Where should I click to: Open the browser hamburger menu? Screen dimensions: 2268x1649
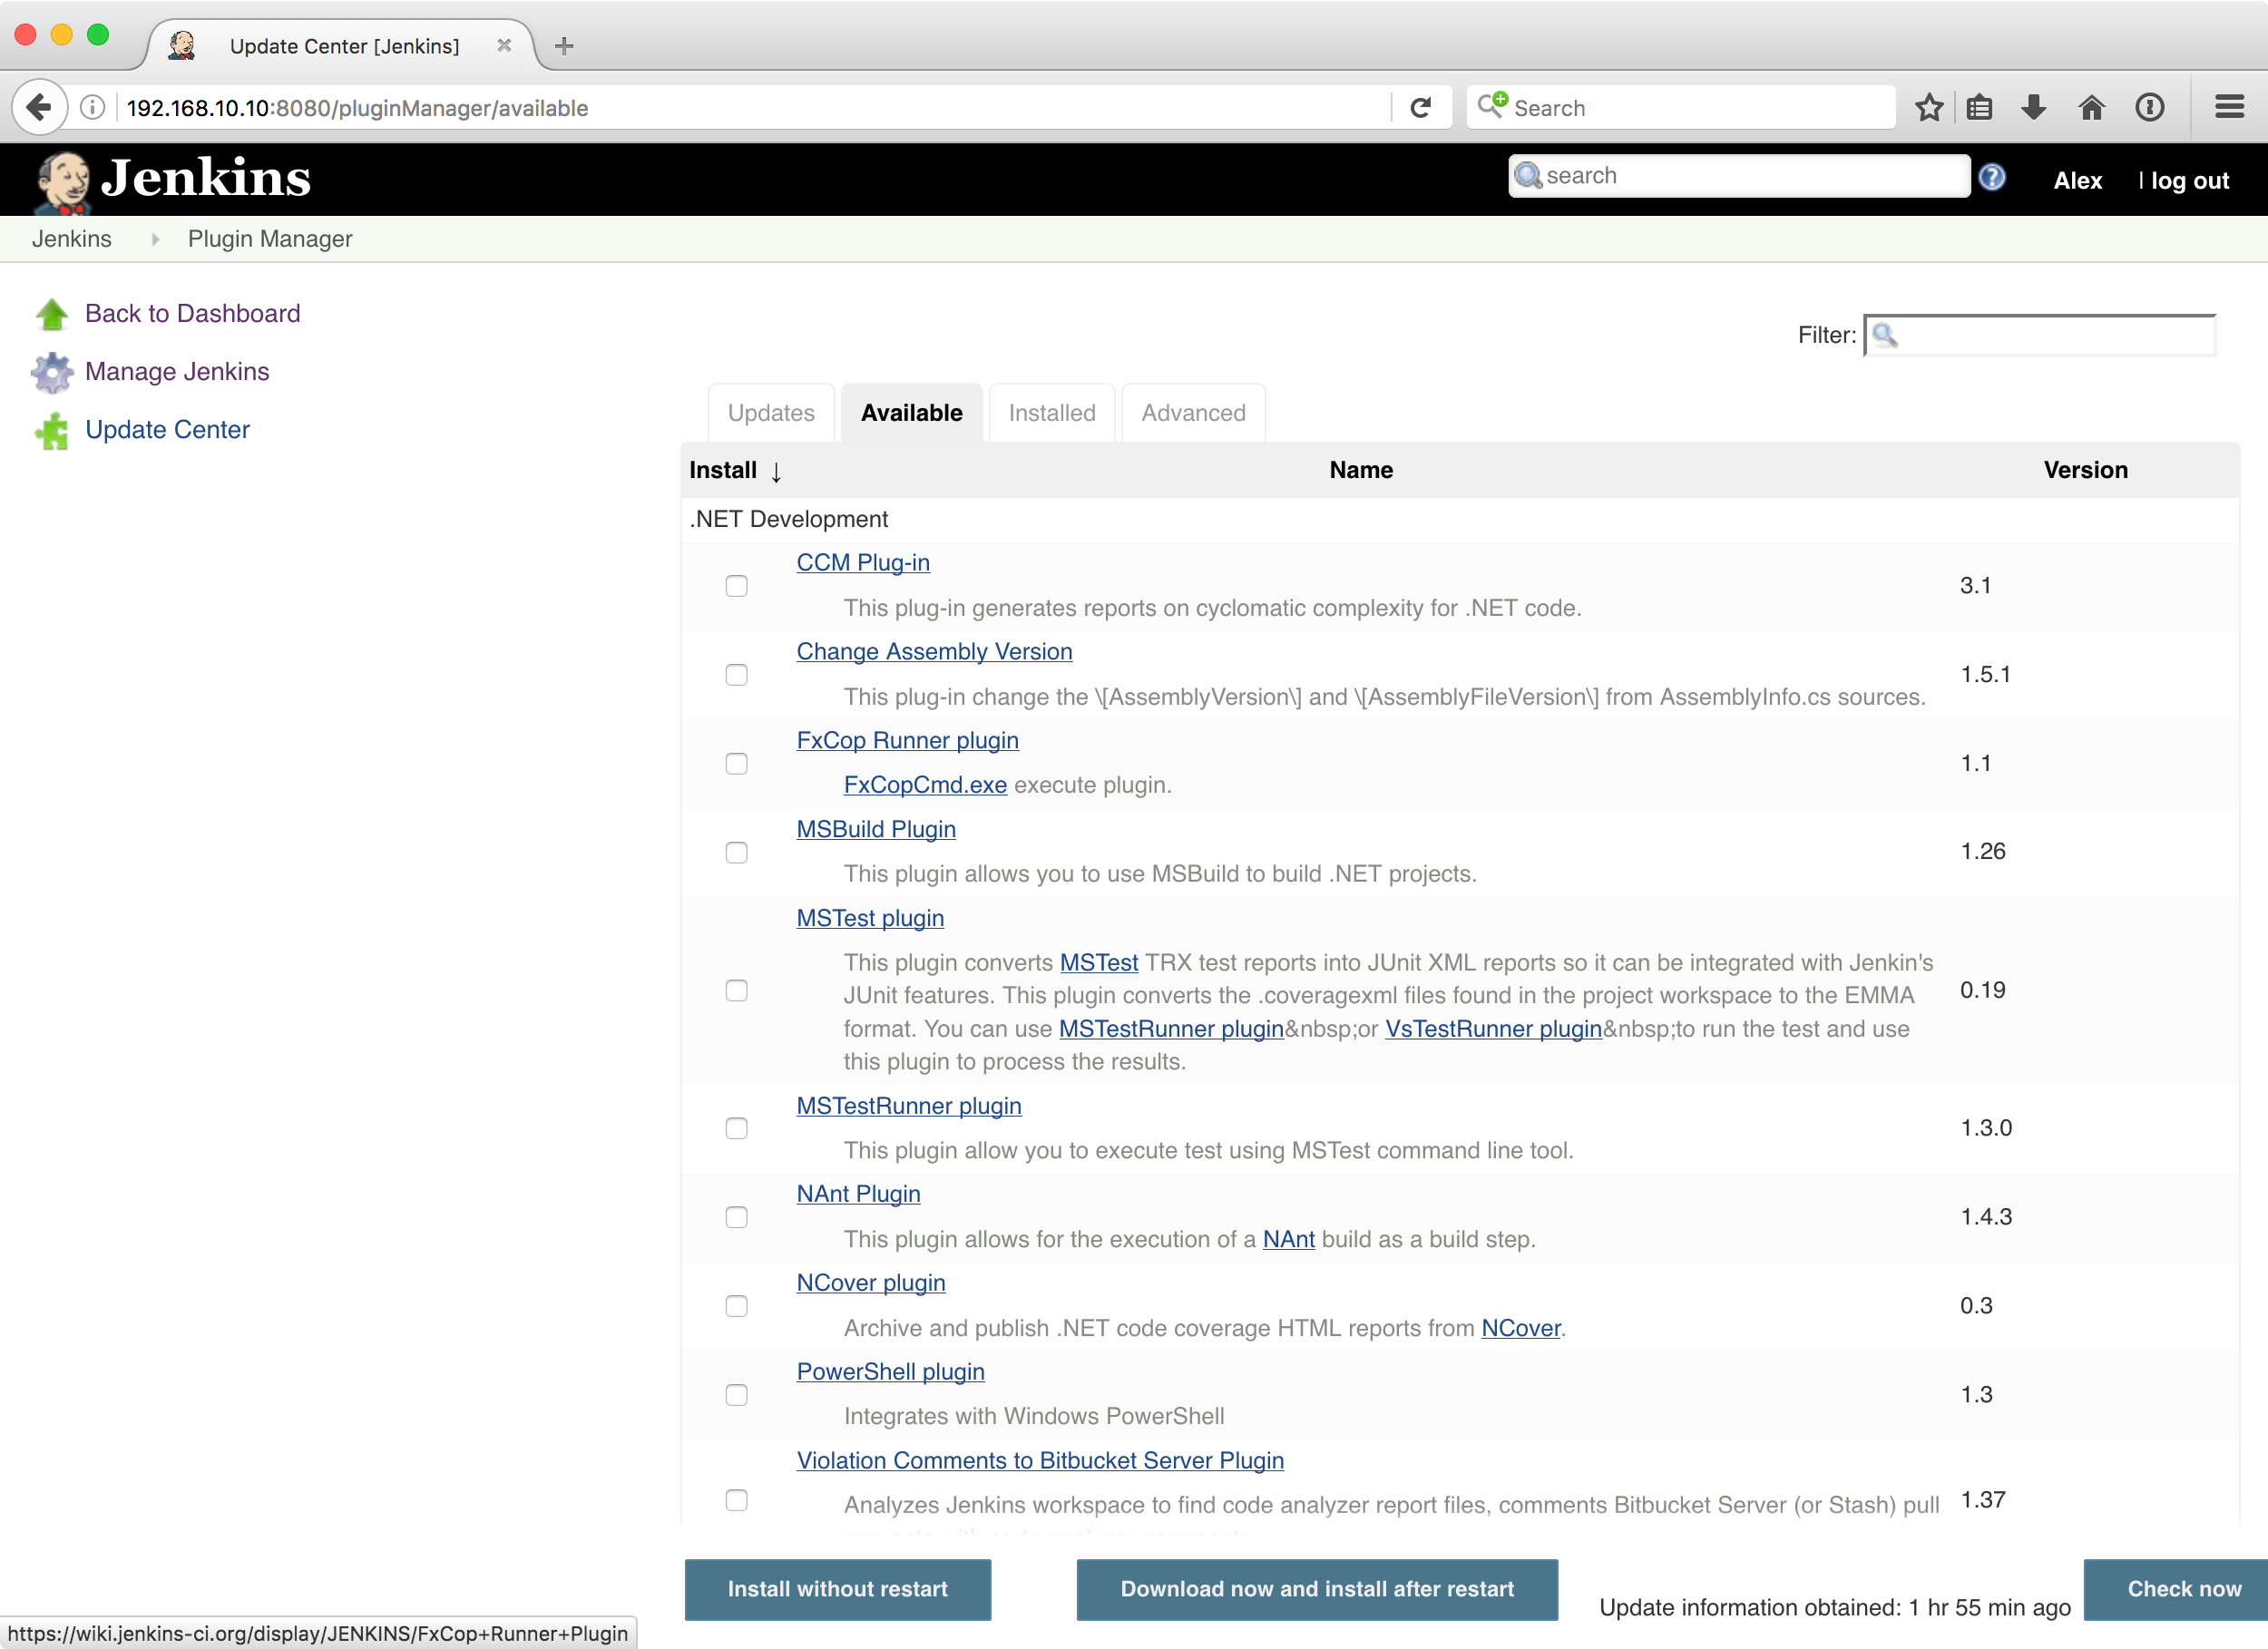tap(2229, 107)
